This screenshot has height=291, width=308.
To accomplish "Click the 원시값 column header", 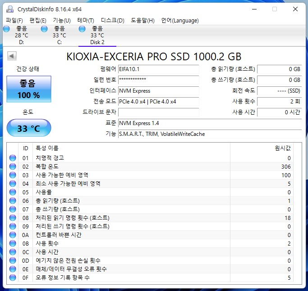I will point(262,148).
